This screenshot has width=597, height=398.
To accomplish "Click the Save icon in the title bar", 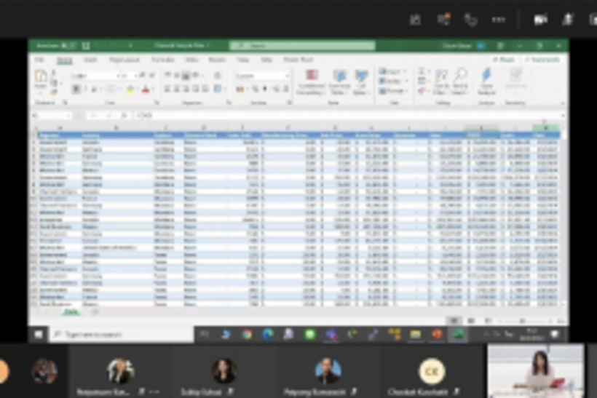I will pyautogui.click(x=86, y=46).
